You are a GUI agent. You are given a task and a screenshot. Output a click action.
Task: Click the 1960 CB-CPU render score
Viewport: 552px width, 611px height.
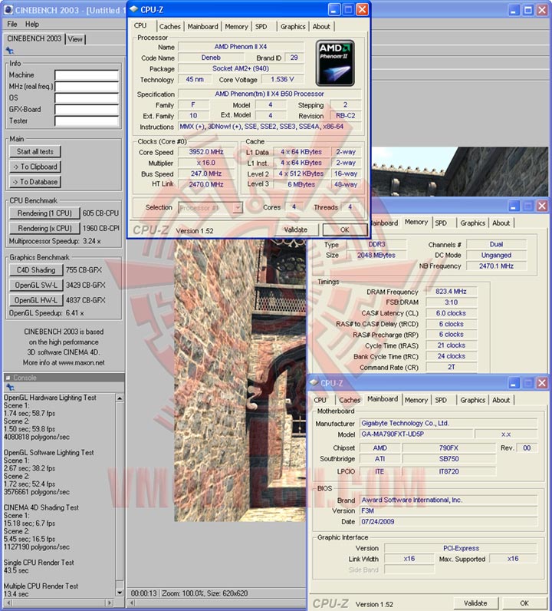(x=101, y=228)
